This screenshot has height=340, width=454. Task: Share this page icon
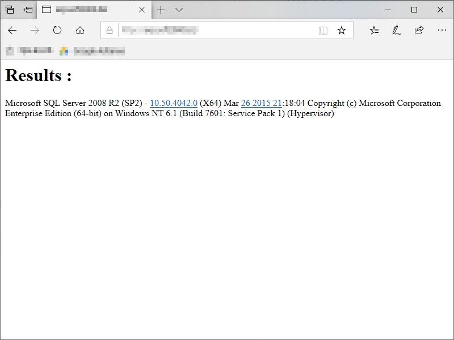pyautogui.click(x=419, y=30)
